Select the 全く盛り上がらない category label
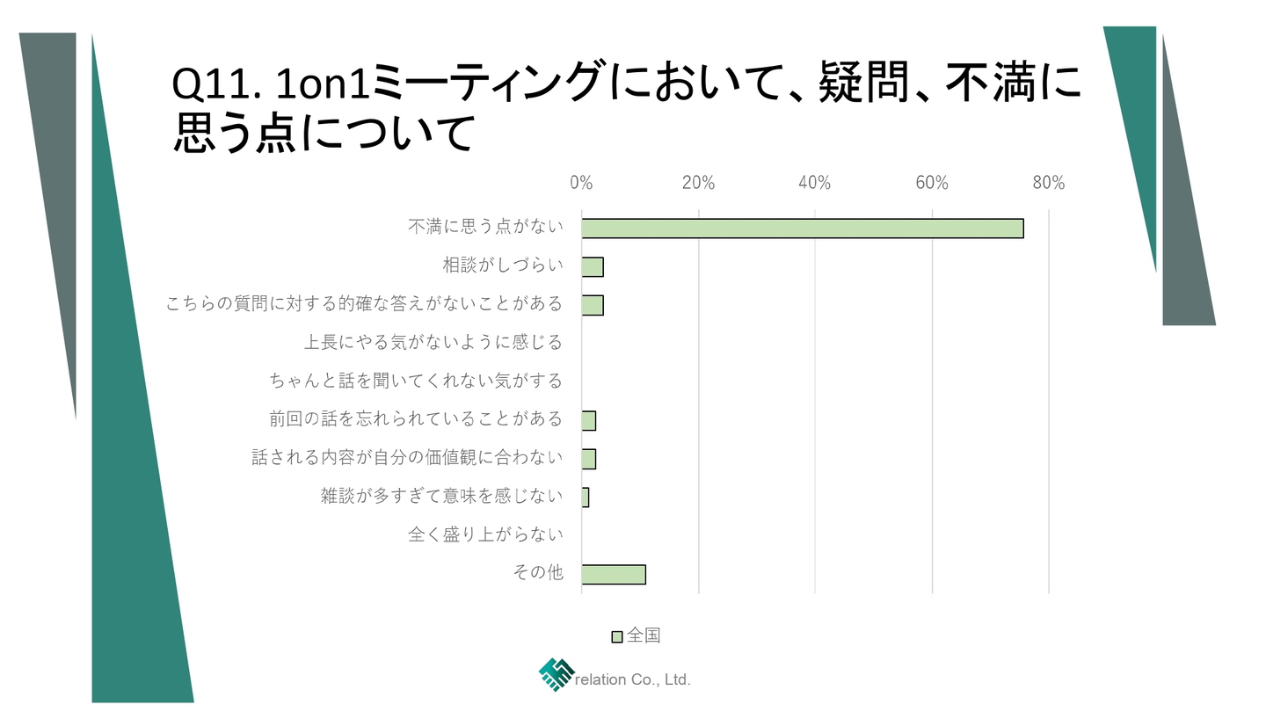Screen dimensions: 1266x712 pos(485,534)
